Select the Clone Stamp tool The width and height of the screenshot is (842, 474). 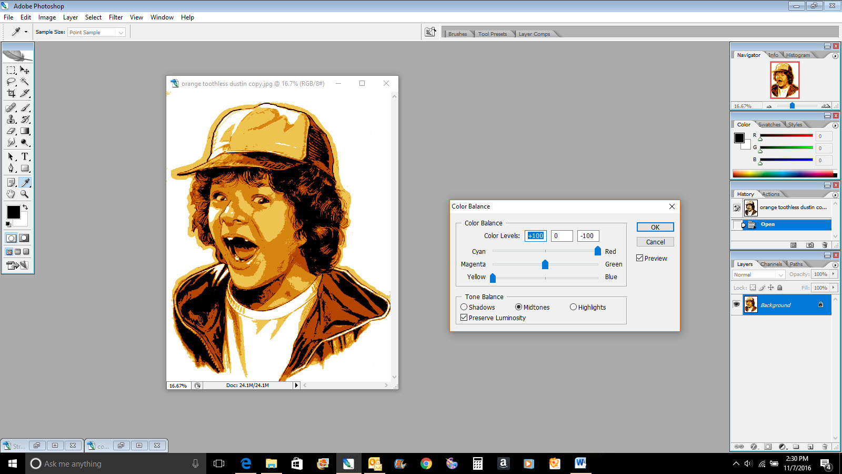[x=11, y=119]
